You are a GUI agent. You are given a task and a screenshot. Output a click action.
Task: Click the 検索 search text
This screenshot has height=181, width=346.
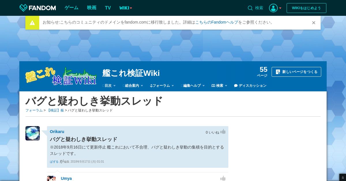coord(259,8)
